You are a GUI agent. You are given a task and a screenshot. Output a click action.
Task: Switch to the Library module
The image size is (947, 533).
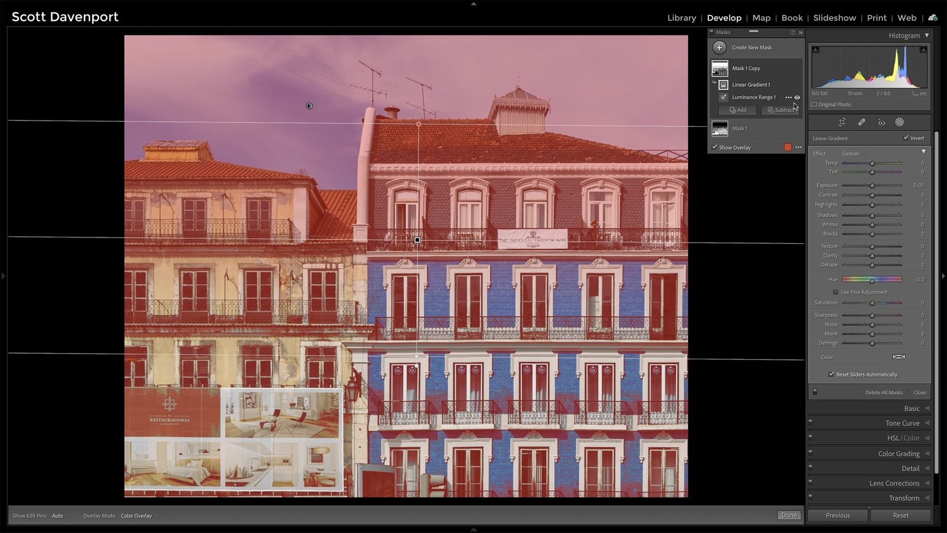(682, 18)
